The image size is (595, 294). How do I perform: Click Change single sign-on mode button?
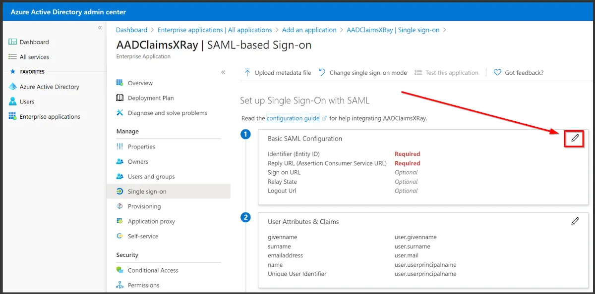click(x=363, y=72)
